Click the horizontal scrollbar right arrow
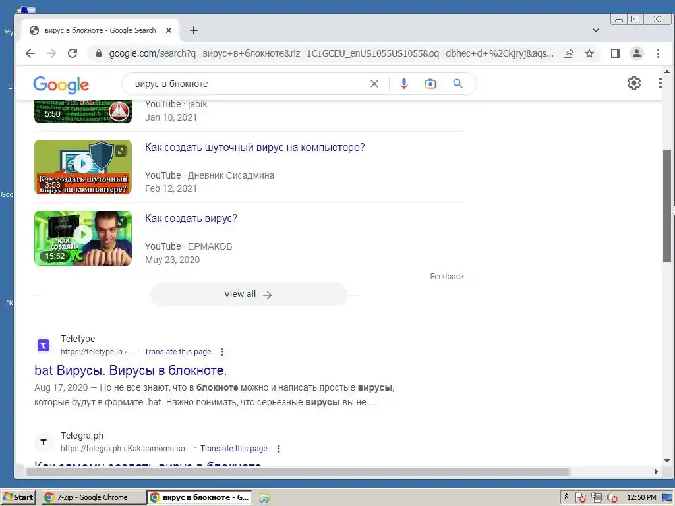 pos(657,472)
